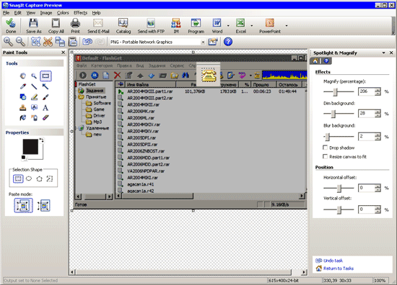Viewport: 397px width, 285px height.
Task: Click the scissors Cut icon
Action: (x=48, y=42)
